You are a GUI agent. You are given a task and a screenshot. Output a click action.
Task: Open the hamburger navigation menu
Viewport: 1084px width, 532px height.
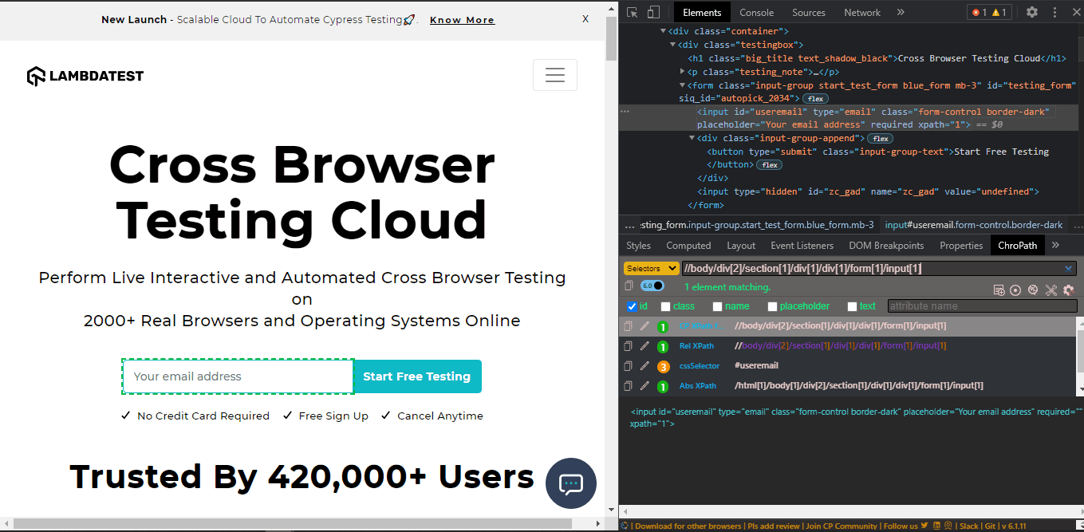pos(554,75)
